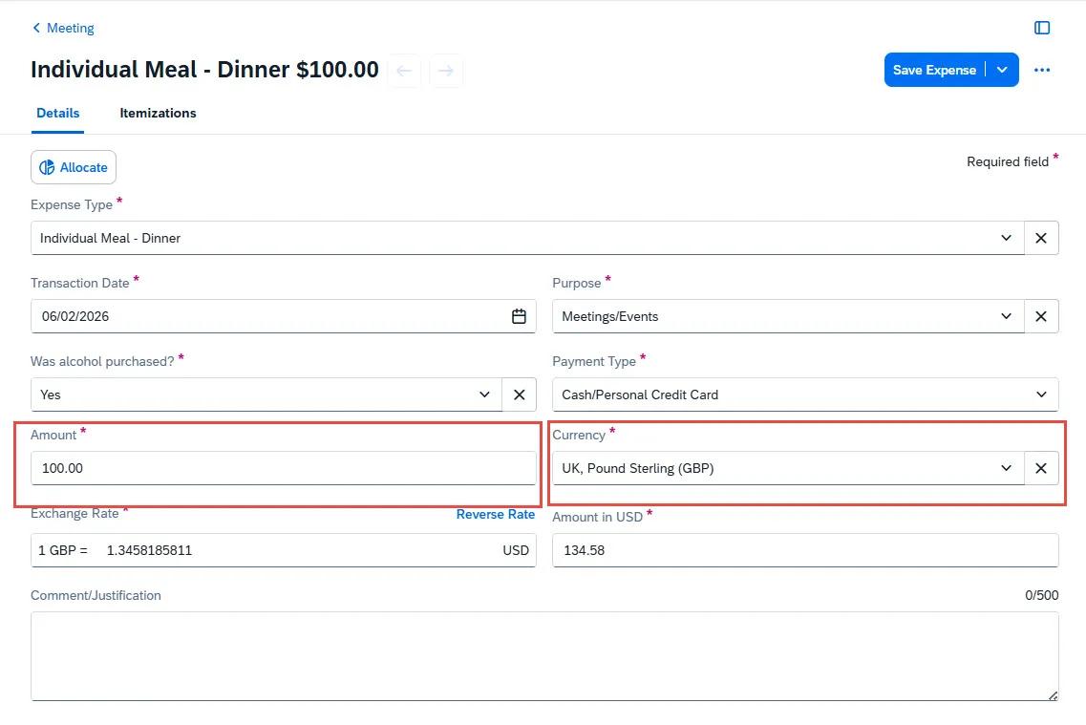Toggle the side panel layout icon
Image resolution: width=1086 pixels, height=725 pixels.
tap(1042, 28)
